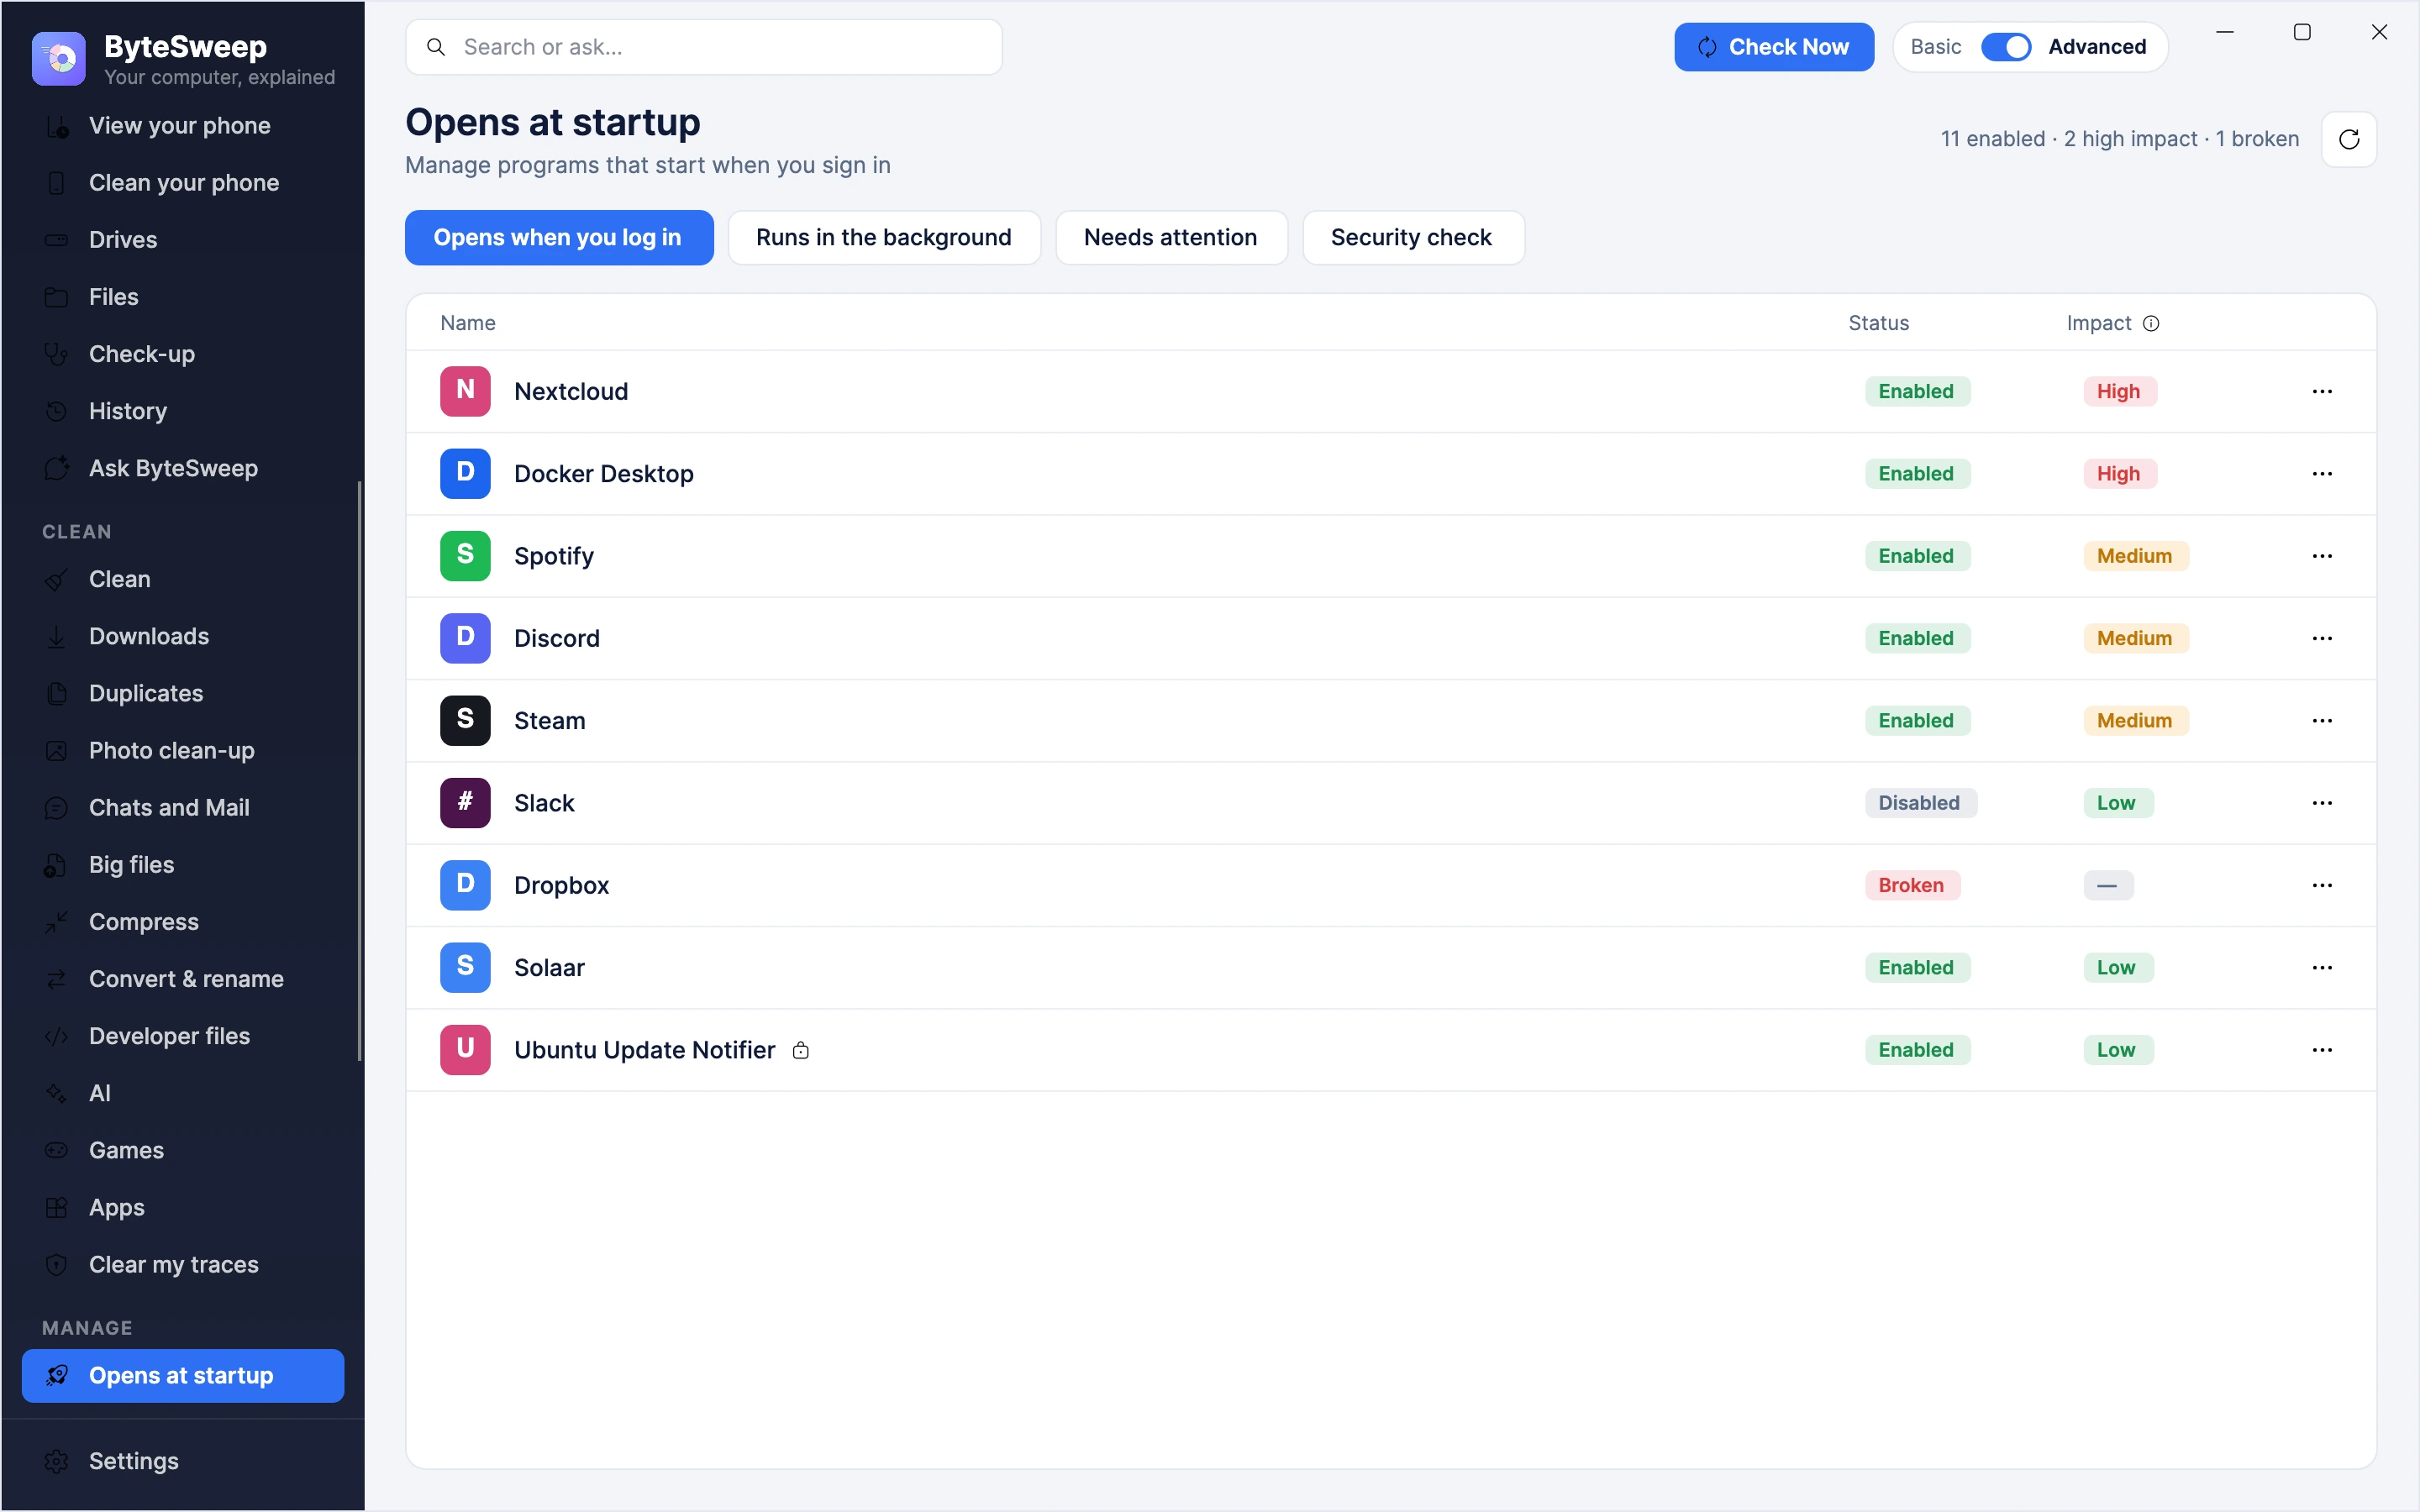Screen dimensions: 2420x1512
Task: Open the three-dot menu for Spotify
Action: (x=2321, y=556)
